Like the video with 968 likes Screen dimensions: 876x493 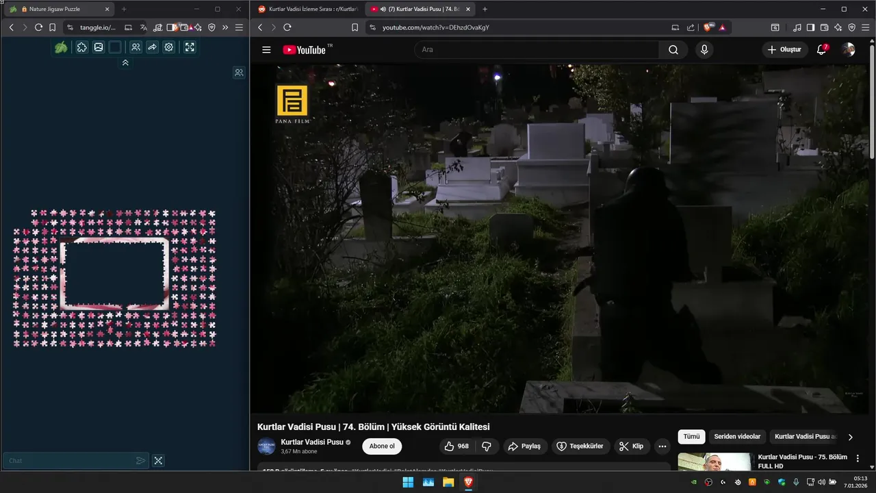pyautogui.click(x=456, y=446)
